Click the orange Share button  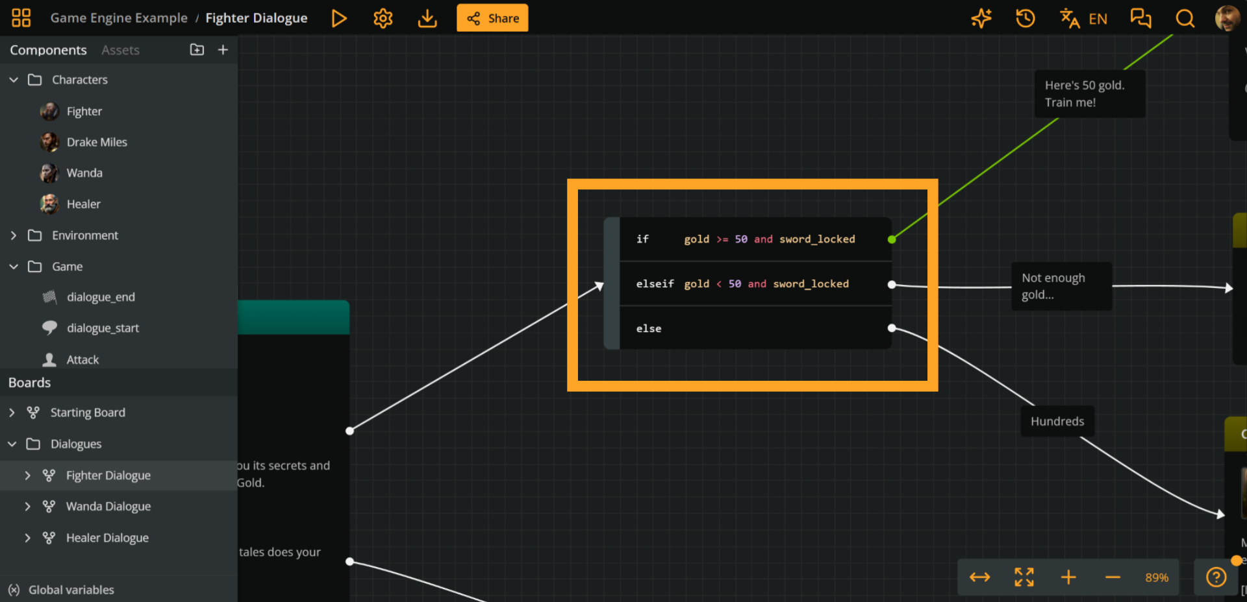[492, 18]
